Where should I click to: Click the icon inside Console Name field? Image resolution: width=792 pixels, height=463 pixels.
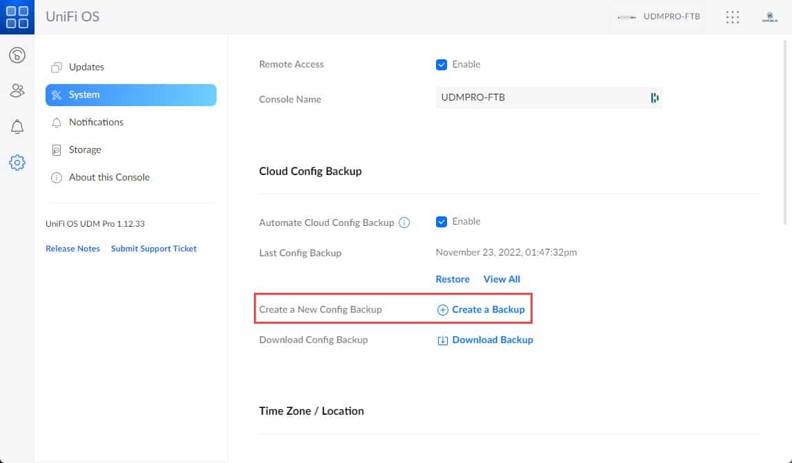(x=655, y=98)
